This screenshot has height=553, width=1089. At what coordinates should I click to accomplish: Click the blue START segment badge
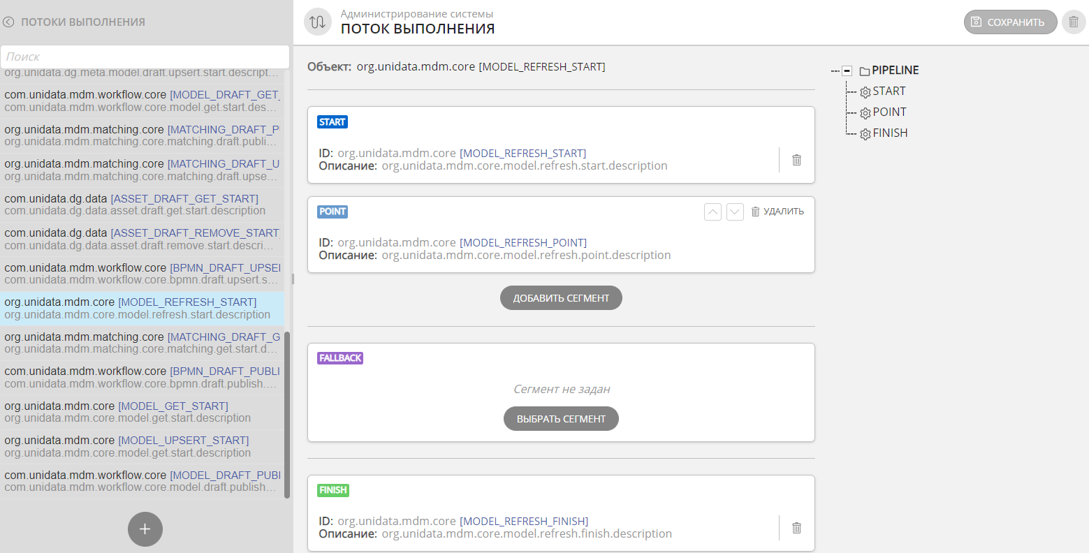point(332,122)
